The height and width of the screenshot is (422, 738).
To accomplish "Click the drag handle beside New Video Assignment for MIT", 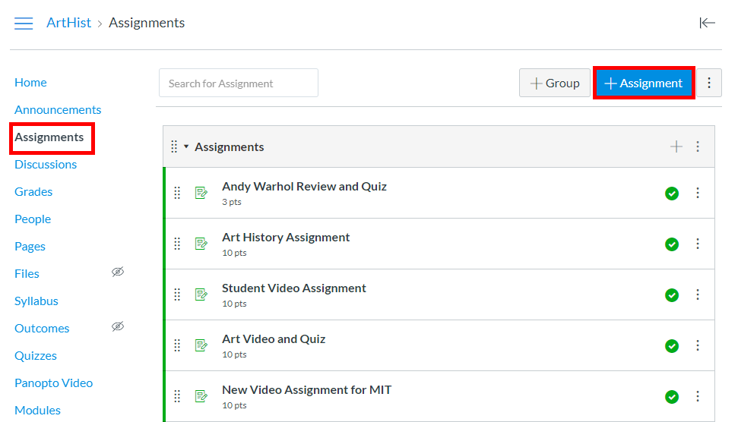I will coord(177,396).
